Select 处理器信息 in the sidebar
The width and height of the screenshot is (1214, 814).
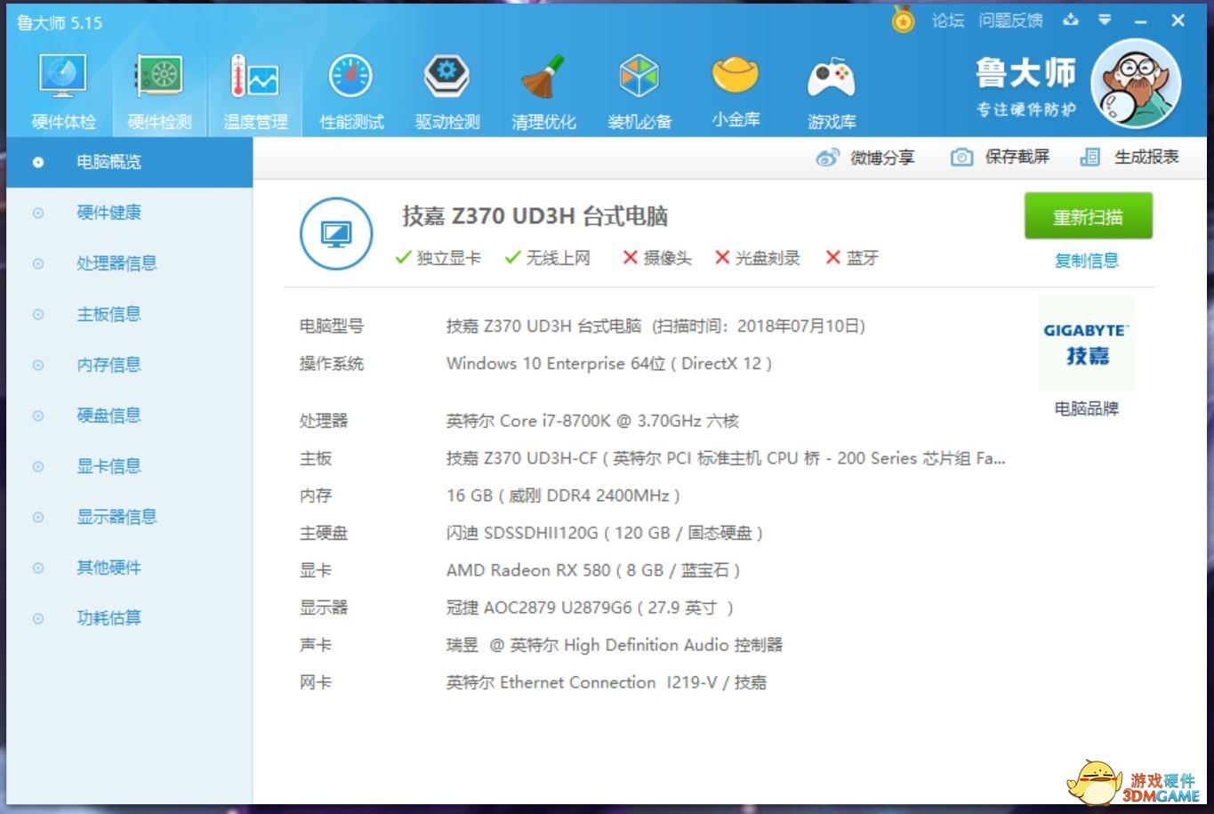pos(130,263)
